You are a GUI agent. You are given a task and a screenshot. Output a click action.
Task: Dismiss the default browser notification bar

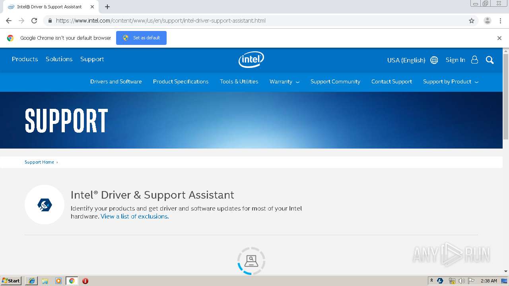point(499,38)
